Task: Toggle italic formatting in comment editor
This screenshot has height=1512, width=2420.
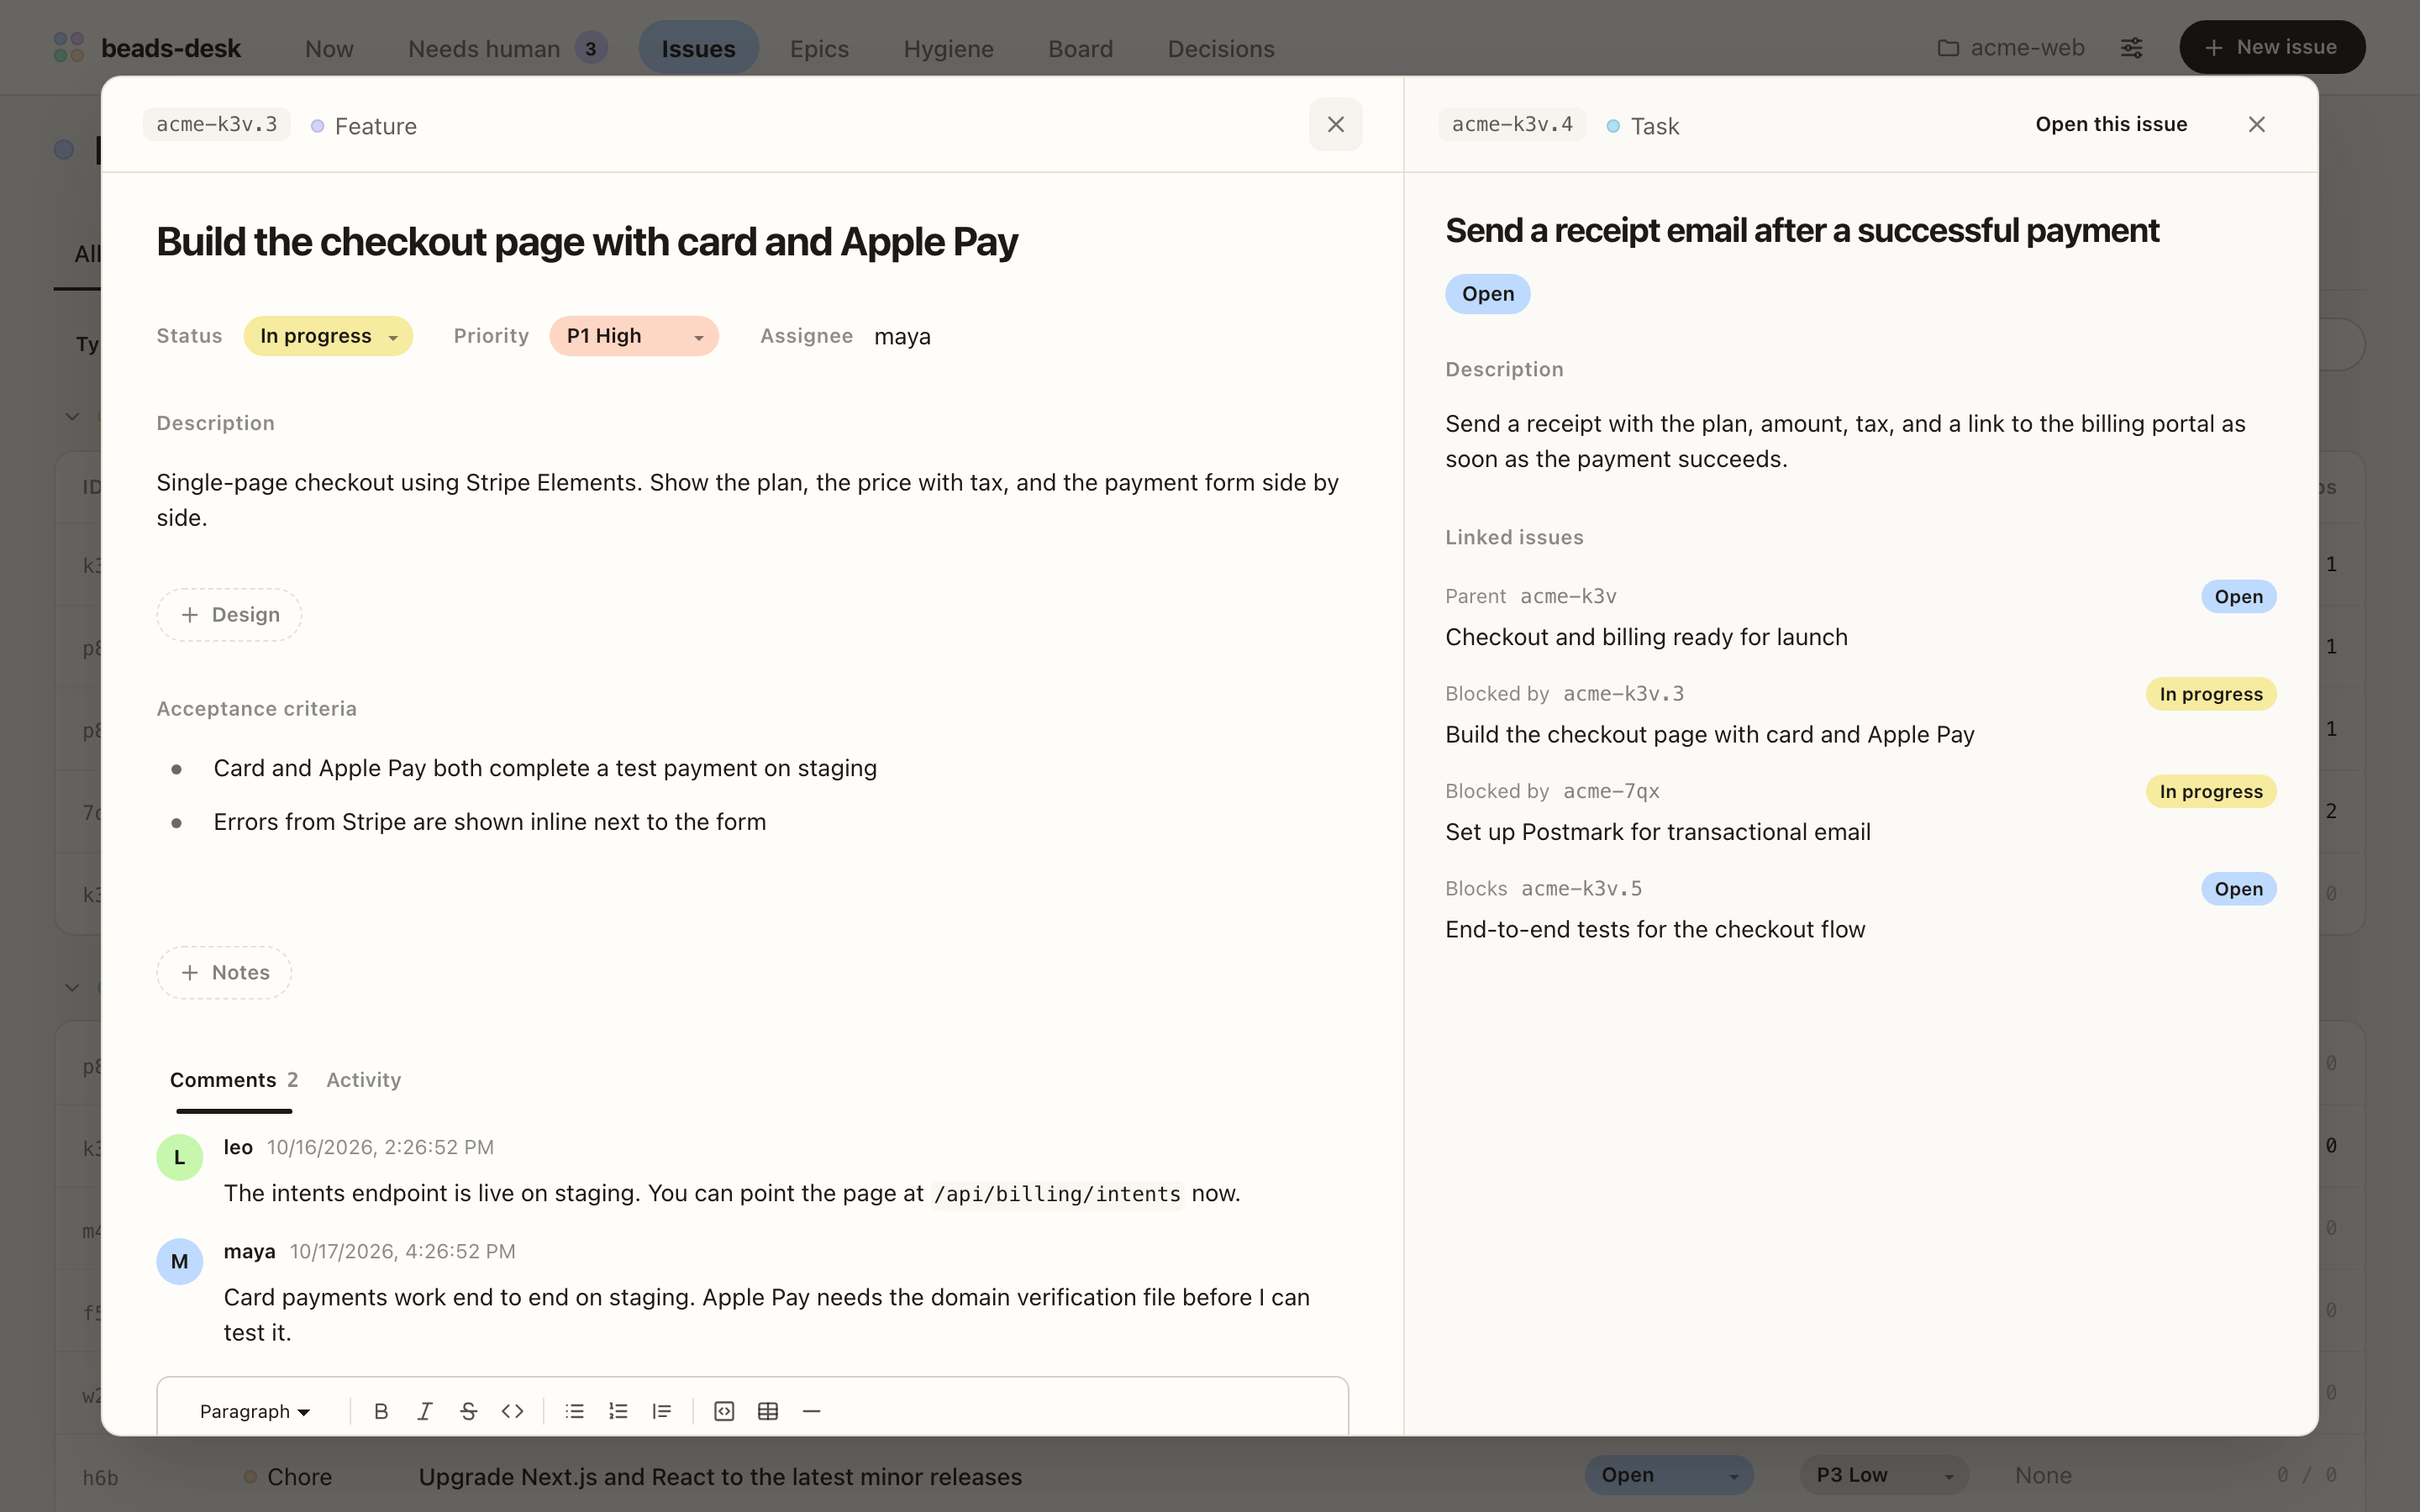Action: click(425, 1411)
